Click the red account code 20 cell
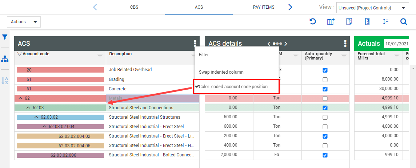Screen dimensions: 416x168 60,70
